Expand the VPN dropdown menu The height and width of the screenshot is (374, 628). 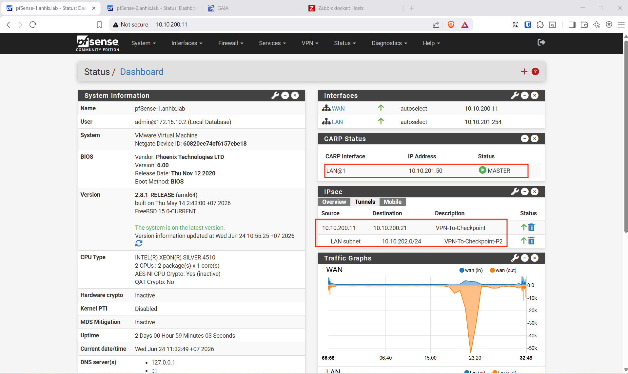coord(310,43)
